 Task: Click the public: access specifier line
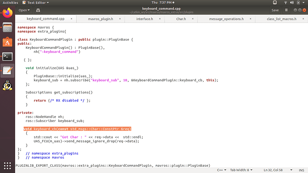pyautogui.click(x=25, y=44)
